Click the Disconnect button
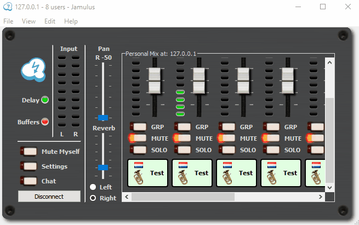Image resolution: width=359 pixels, height=225 pixels. pyautogui.click(x=49, y=197)
